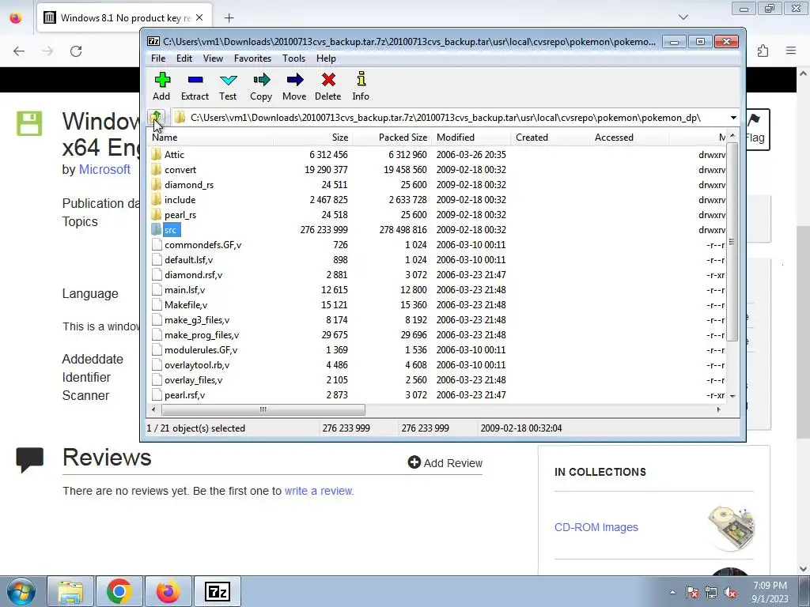Click the Makefile,v file icon

pos(157,304)
